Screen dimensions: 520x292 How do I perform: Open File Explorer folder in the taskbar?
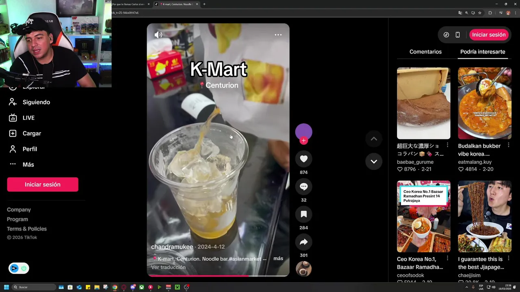pos(97,287)
